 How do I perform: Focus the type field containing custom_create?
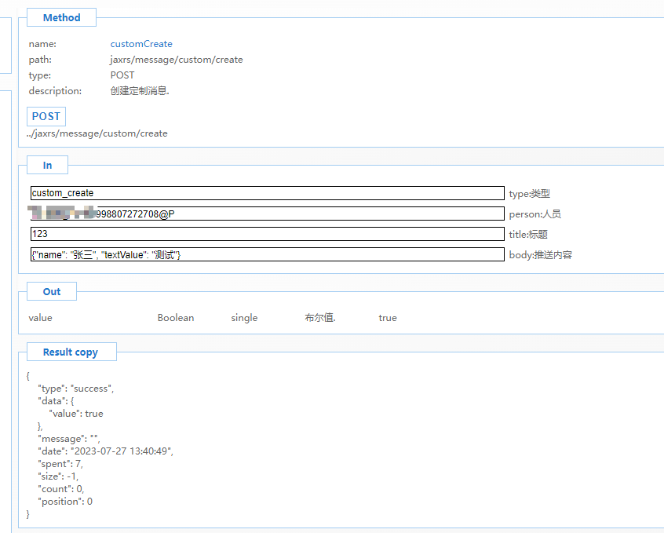267,193
